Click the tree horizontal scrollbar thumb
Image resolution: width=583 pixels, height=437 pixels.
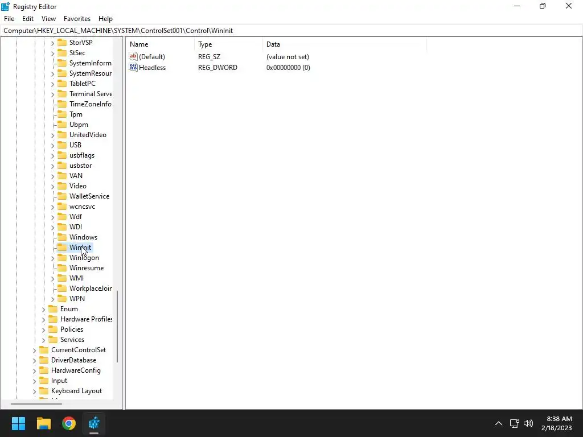click(x=36, y=403)
